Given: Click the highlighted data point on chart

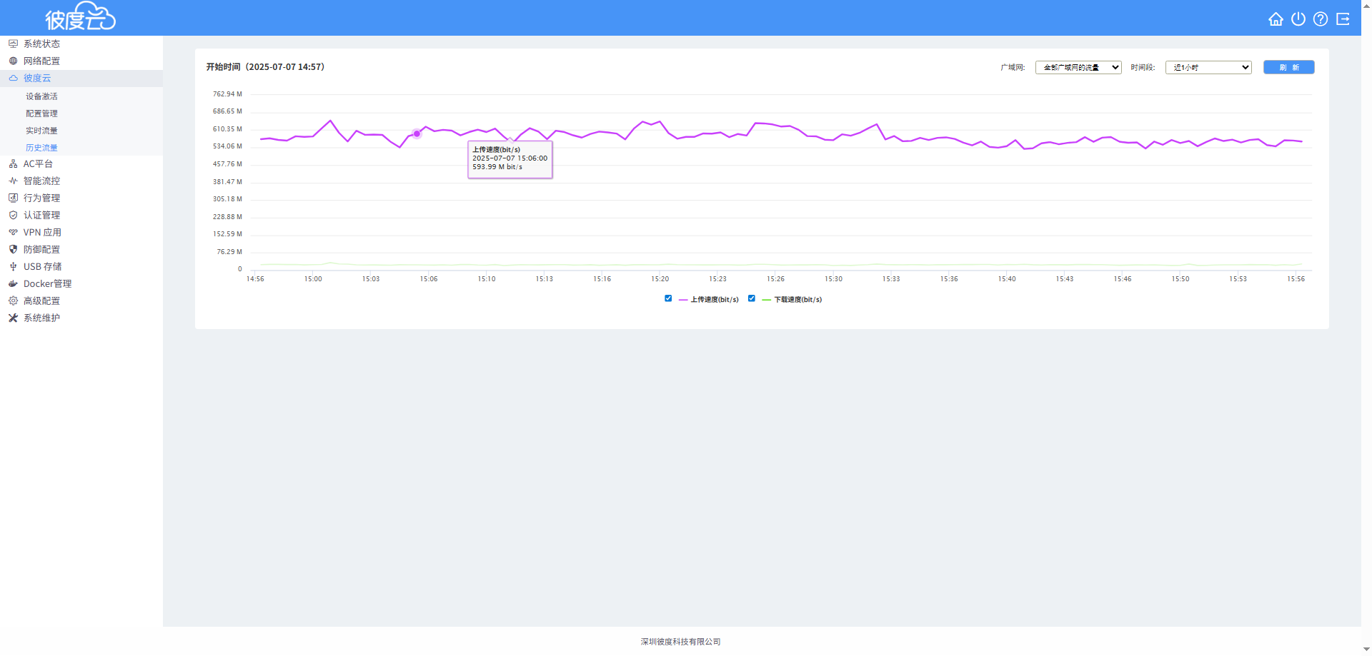Looking at the screenshot, I should (x=417, y=134).
